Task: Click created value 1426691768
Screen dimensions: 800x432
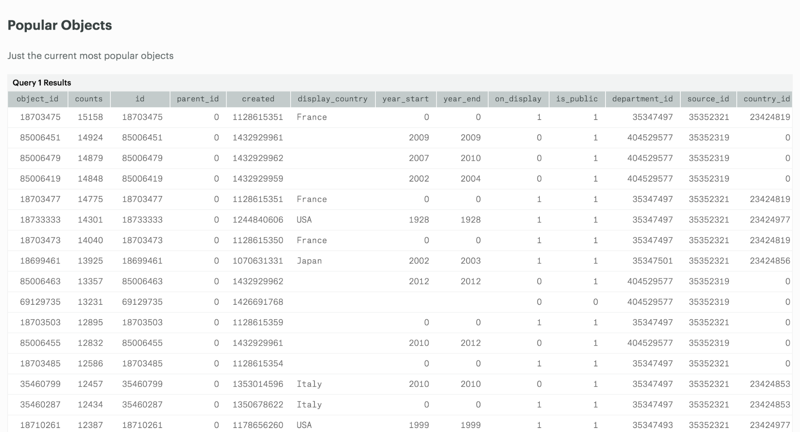Action: tap(258, 302)
